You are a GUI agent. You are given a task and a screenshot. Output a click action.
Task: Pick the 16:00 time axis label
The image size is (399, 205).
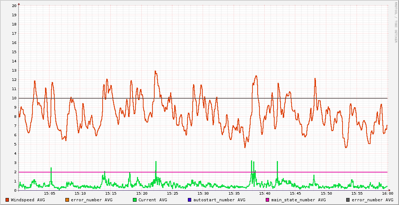point(387,194)
